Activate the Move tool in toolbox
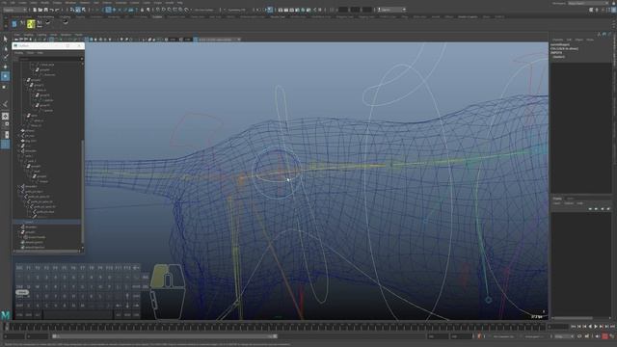Screen dimensions: 617x347 (5, 67)
